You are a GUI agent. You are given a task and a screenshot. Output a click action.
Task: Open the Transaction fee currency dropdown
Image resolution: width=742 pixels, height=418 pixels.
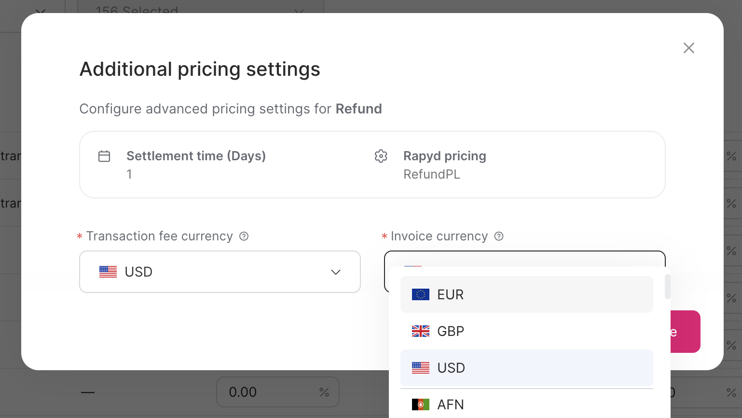tap(220, 272)
